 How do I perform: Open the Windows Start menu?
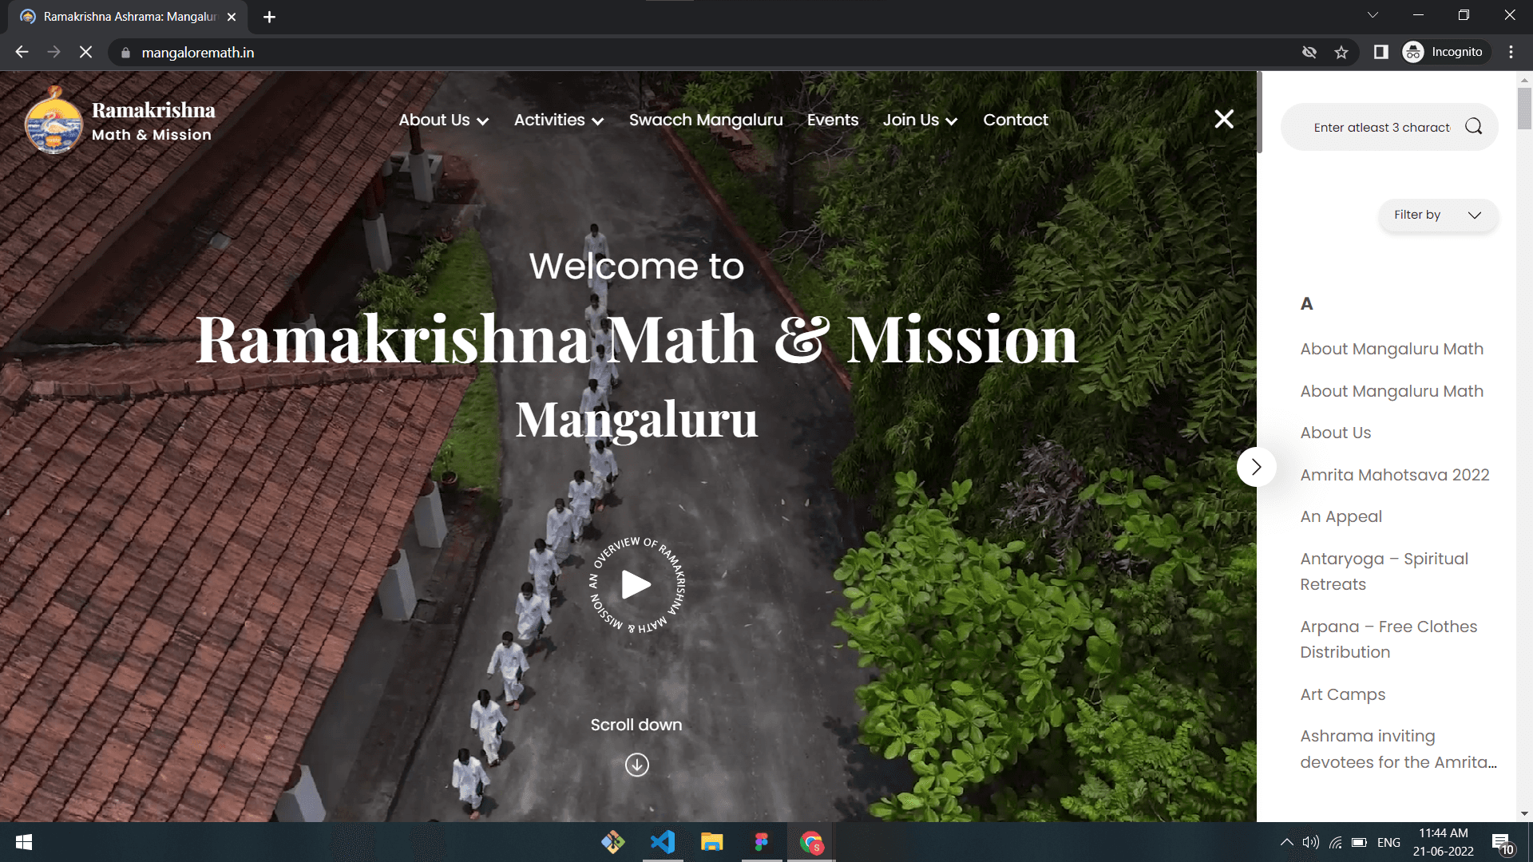click(x=24, y=842)
